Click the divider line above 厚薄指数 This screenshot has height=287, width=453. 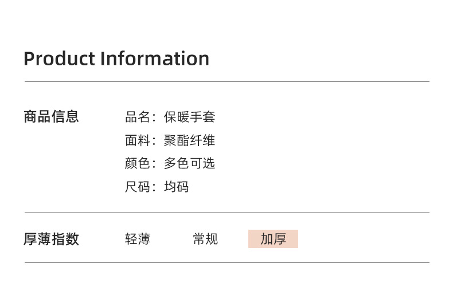tap(227, 212)
